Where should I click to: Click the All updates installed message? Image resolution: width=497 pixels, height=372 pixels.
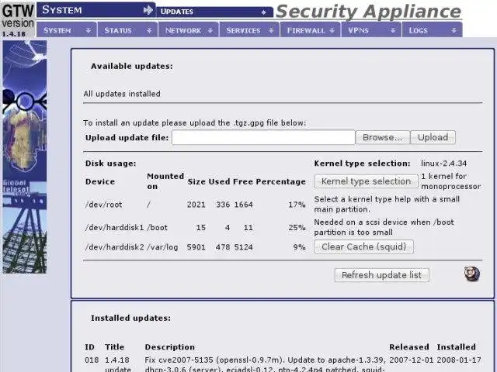[122, 94]
